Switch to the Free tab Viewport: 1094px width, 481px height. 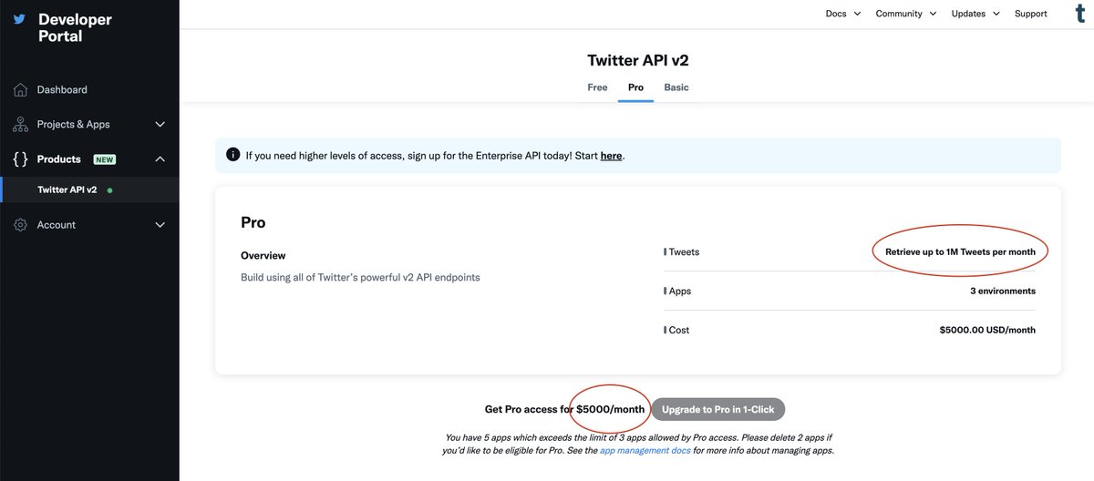click(x=597, y=87)
